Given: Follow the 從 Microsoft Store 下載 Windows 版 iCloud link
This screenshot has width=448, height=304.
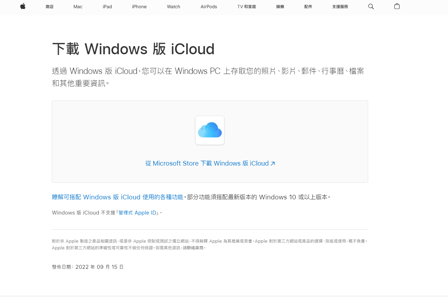Looking at the screenshot, I should pos(210,163).
